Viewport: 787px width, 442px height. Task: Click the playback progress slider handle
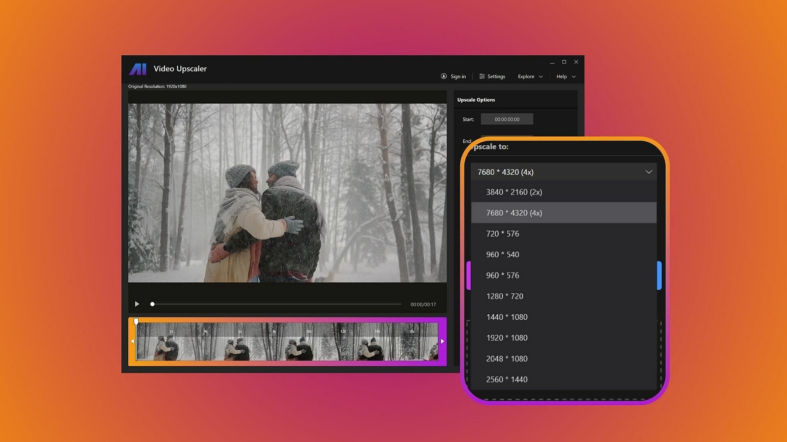coord(152,304)
